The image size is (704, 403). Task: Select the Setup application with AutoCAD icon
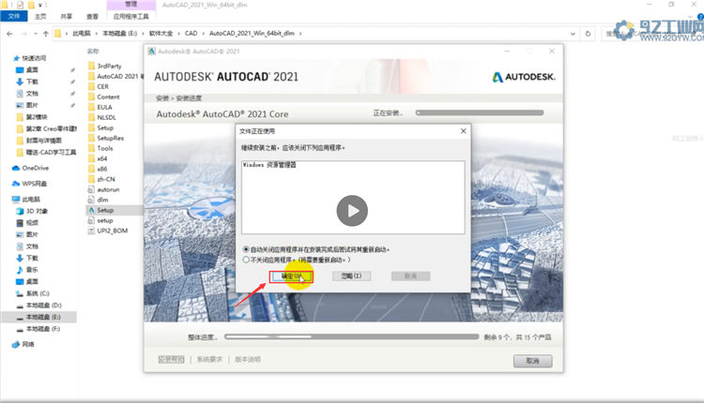tap(92, 210)
